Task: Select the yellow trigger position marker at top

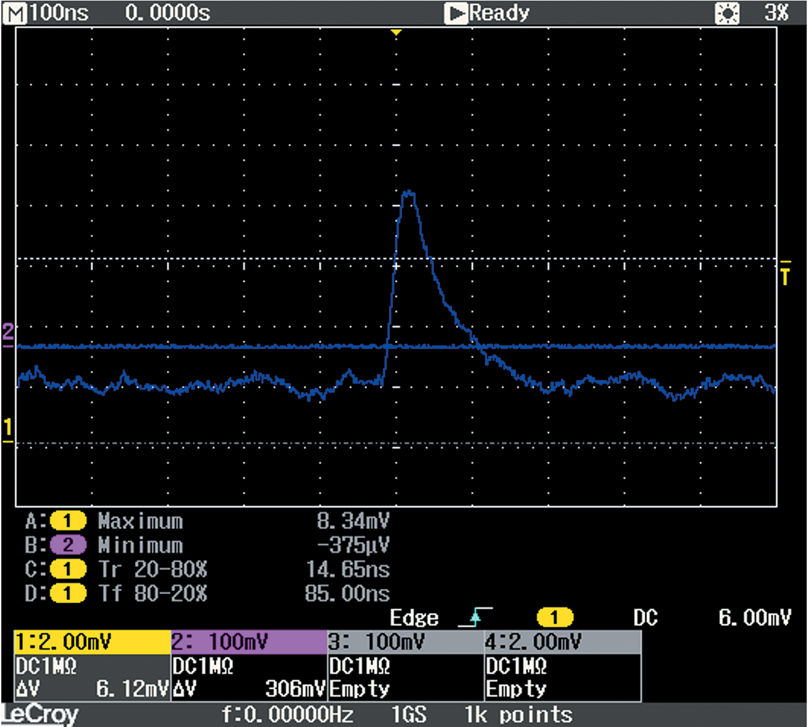Action: pos(396,32)
